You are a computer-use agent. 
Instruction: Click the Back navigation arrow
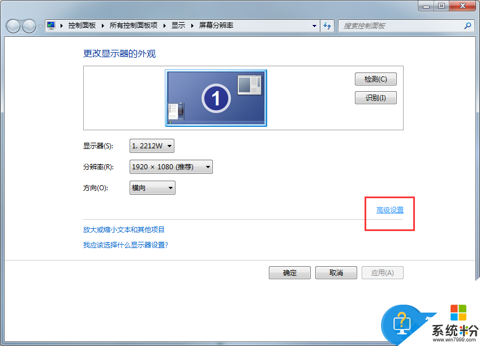[x=13, y=26]
